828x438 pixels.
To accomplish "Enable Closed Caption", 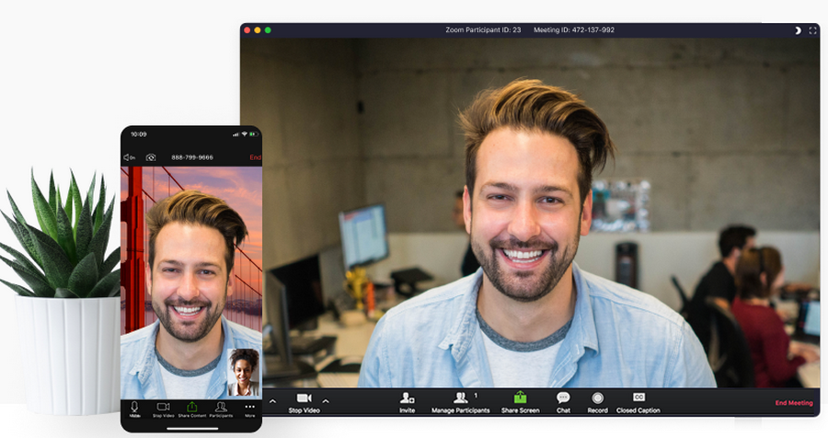I will [638, 403].
